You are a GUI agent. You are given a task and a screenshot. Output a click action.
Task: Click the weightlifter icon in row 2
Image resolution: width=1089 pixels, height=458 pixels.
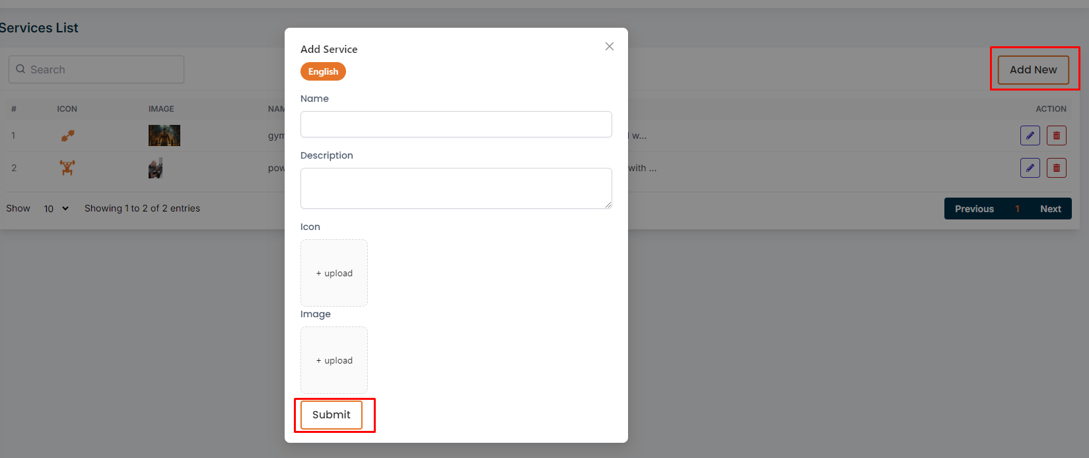(x=67, y=168)
